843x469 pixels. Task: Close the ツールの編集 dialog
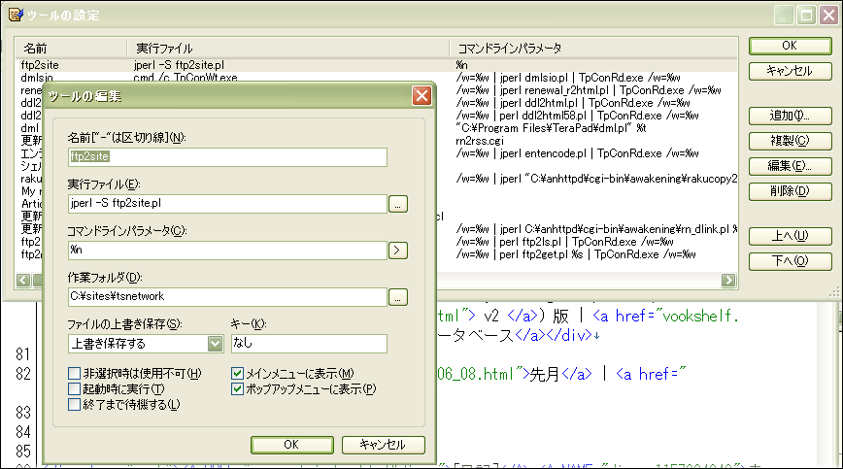click(x=421, y=95)
